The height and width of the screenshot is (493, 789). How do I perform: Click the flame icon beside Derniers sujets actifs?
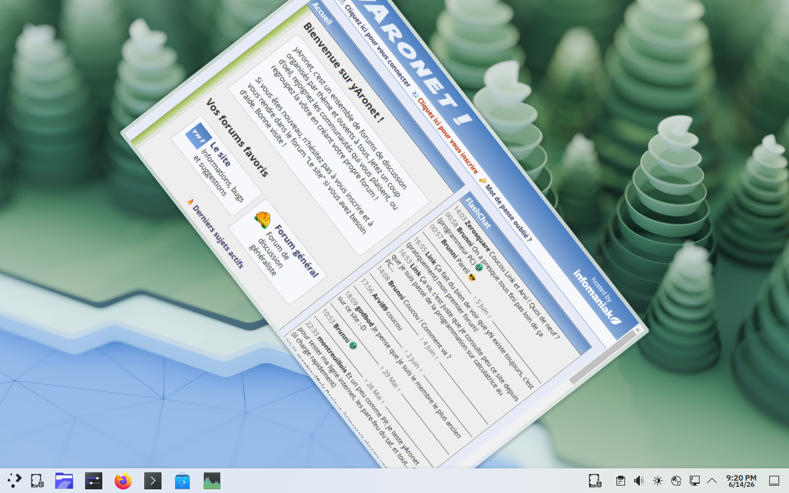(x=190, y=202)
